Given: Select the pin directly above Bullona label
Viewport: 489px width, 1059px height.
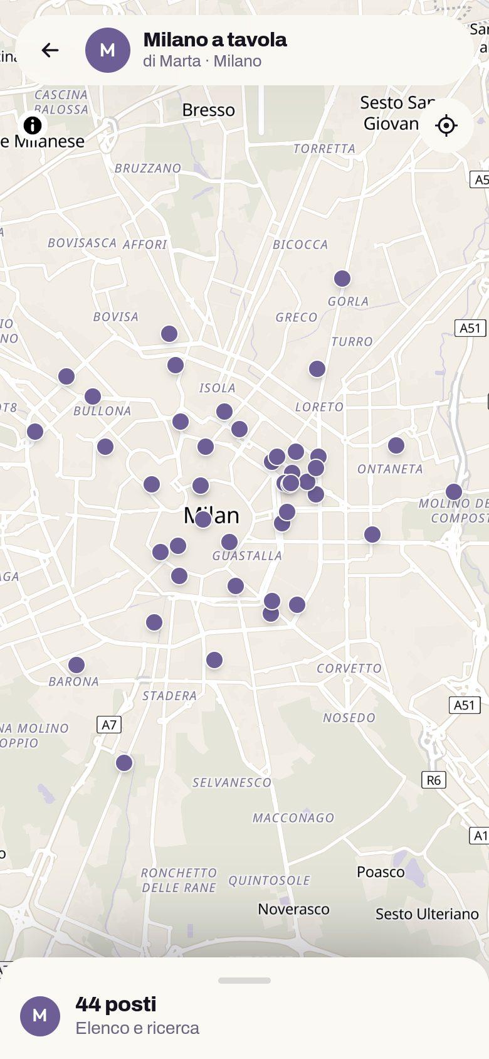Looking at the screenshot, I should click(x=93, y=396).
